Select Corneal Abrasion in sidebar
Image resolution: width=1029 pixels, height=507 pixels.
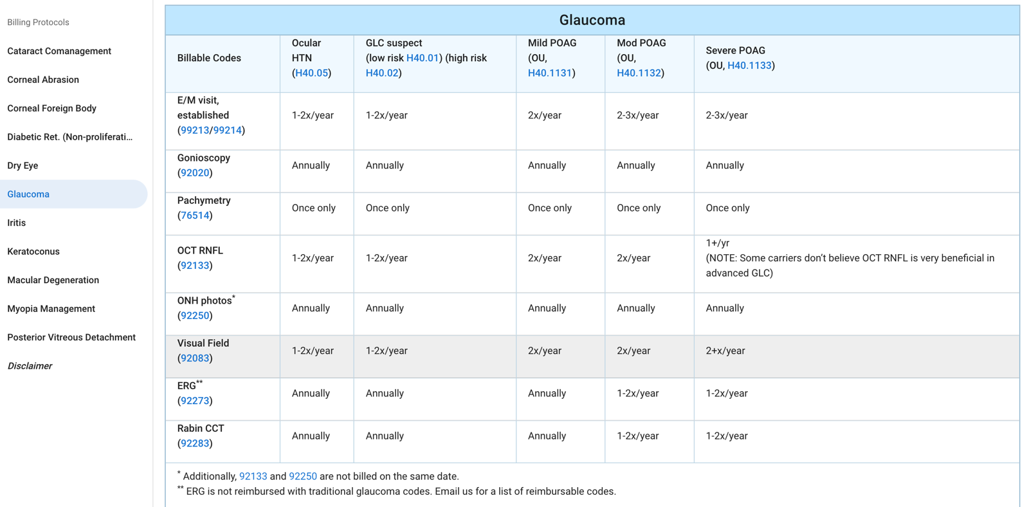(43, 80)
